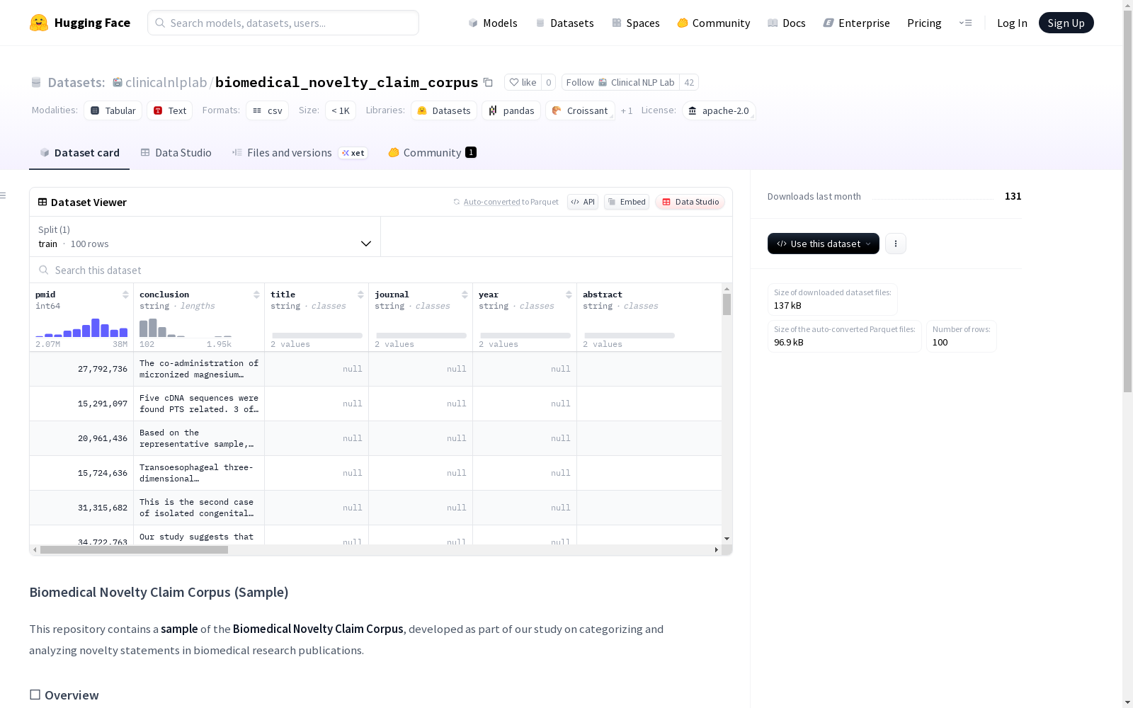Focus the Search models, datasets, users field
This screenshot has height=708, width=1133.
tap(283, 23)
